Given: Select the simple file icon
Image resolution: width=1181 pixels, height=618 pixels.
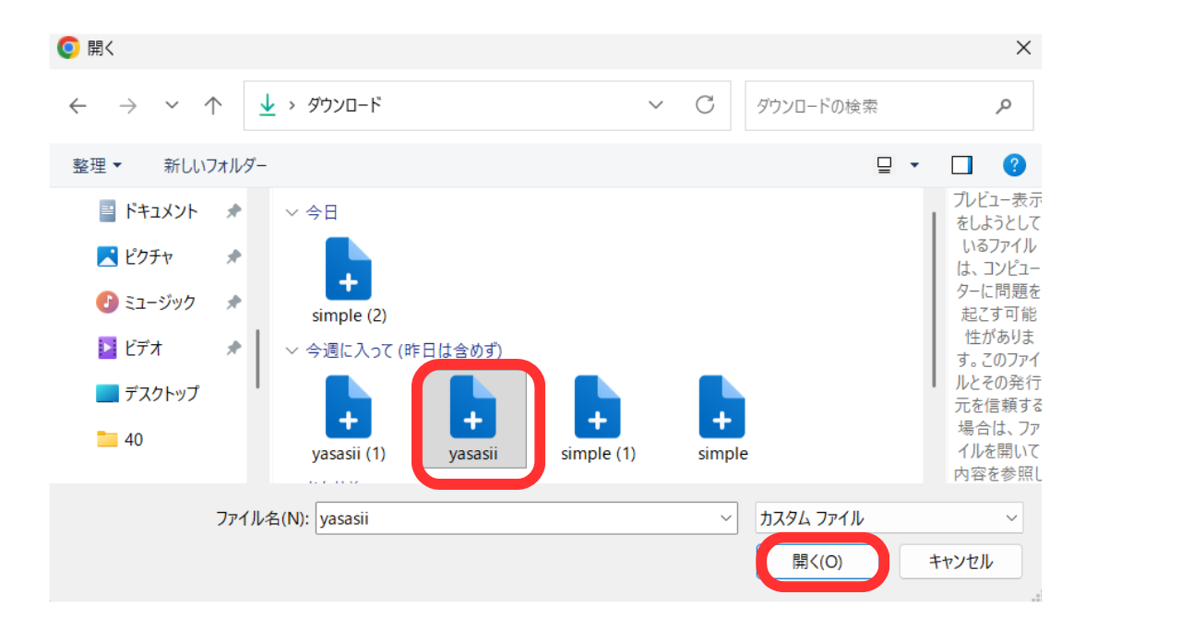Looking at the screenshot, I should 722,408.
